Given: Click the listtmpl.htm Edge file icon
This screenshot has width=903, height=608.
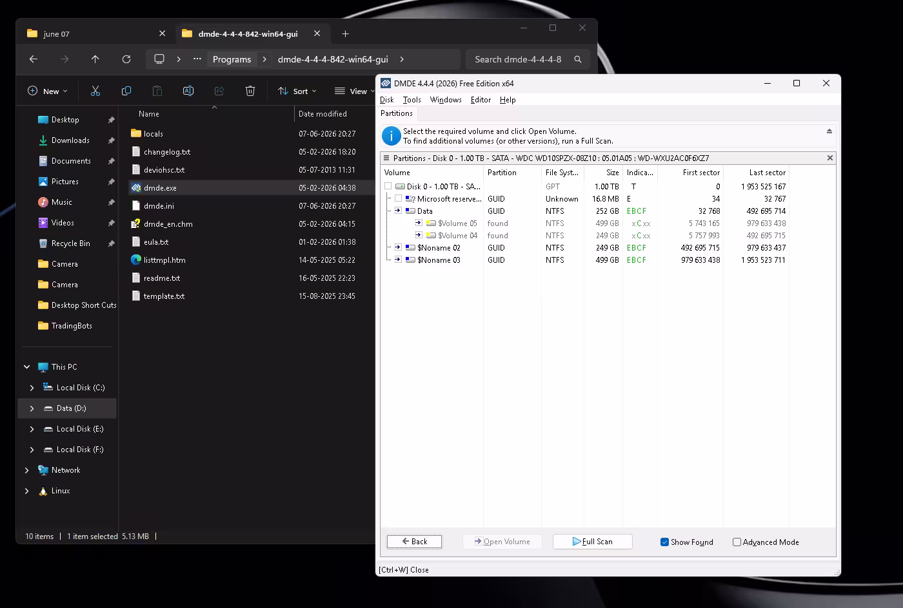Looking at the screenshot, I should [x=135, y=260].
